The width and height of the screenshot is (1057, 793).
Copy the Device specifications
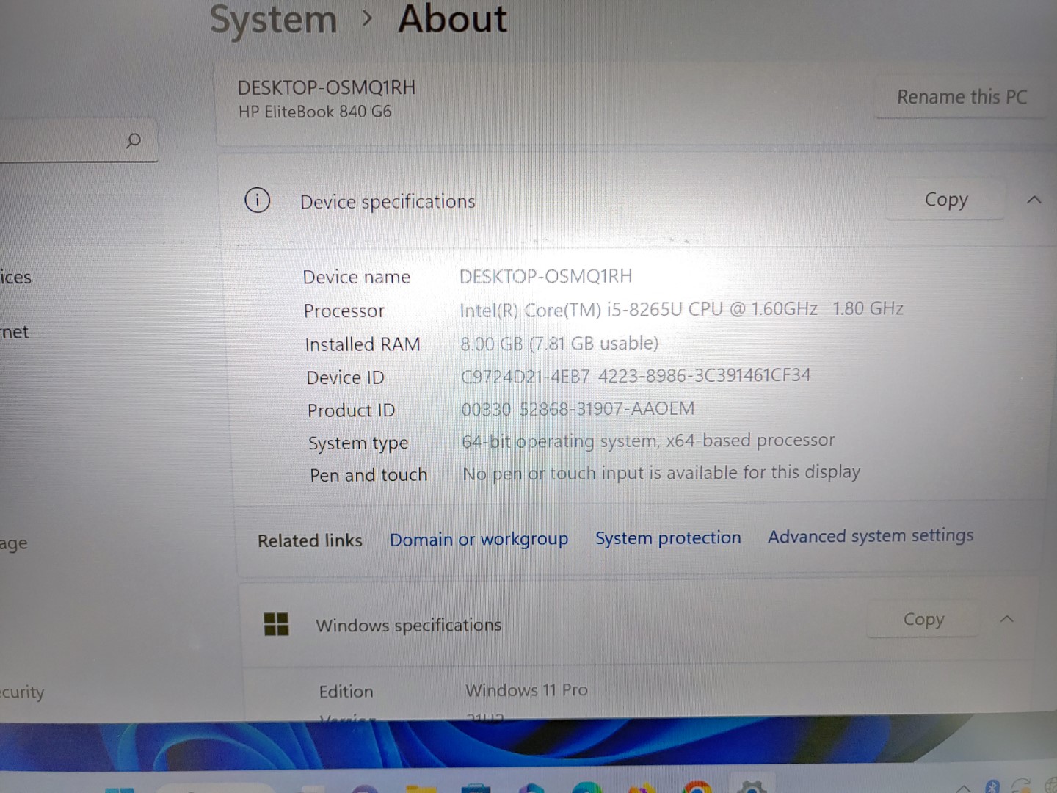pyautogui.click(x=945, y=200)
